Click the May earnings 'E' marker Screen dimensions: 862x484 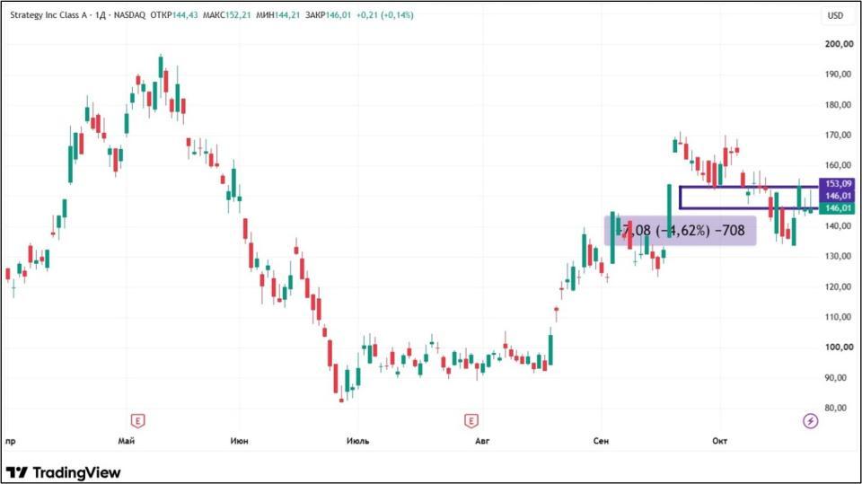click(x=137, y=421)
